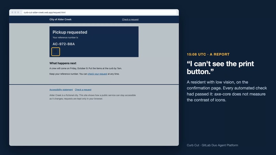Click the first browser window control dot
276x155 pixels.
(12, 12)
